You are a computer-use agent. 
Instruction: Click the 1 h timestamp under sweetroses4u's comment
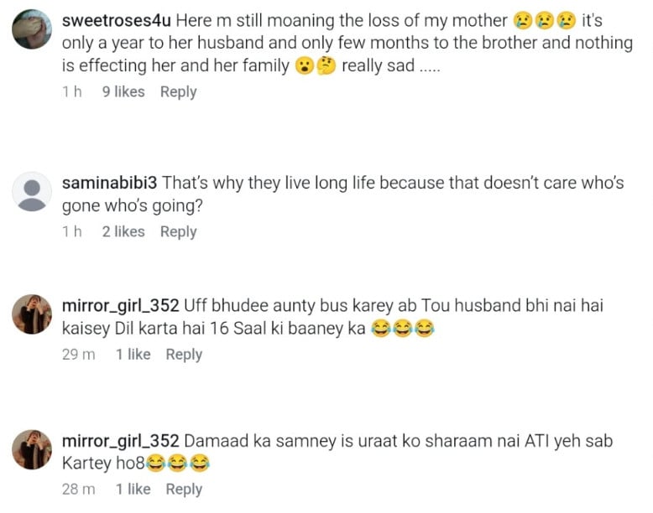click(72, 92)
